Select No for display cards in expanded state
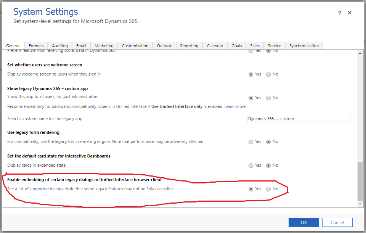 [268, 165]
